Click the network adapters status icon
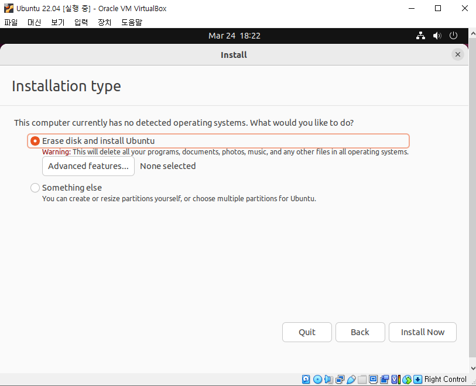This screenshot has height=386, width=476. 340,379
